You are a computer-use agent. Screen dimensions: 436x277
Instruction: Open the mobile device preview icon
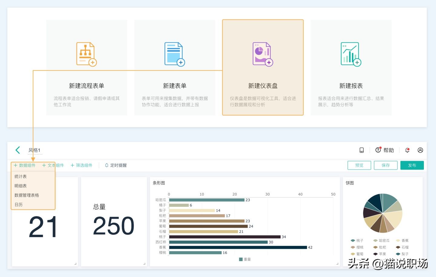(362, 150)
